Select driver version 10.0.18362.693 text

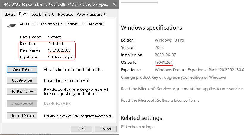coord(59,50)
